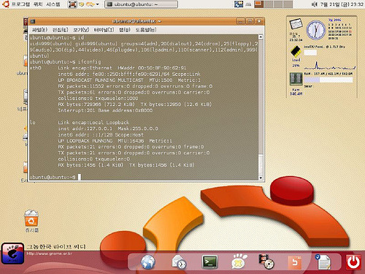Open the 파일(F) menu in the terminal
Viewport: 365px width, 274px height.
click(39, 30)
